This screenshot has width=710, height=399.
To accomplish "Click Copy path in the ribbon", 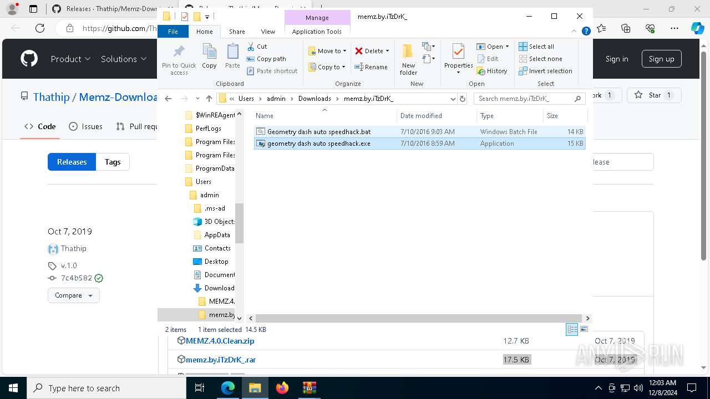I will click(x=266, y=59).
